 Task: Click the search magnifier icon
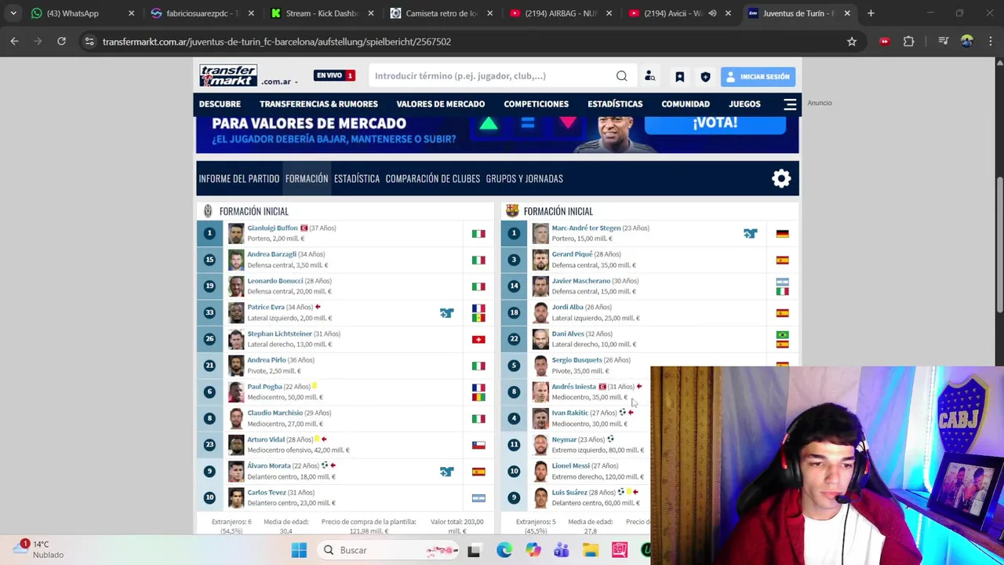(621, 76)
